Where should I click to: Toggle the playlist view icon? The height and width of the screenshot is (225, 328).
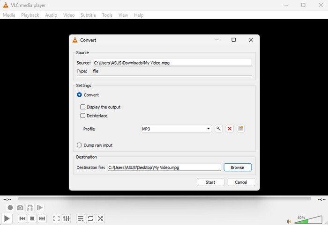point(81,218)
